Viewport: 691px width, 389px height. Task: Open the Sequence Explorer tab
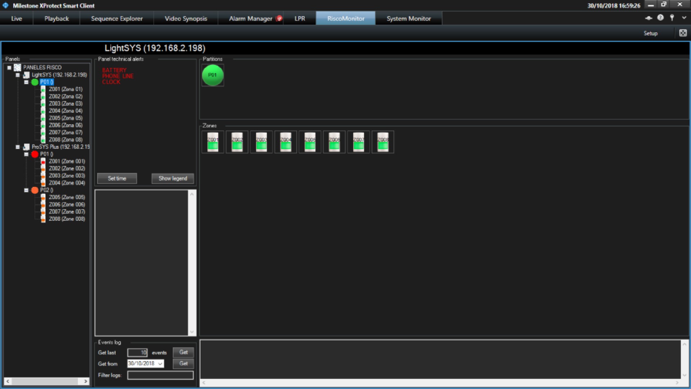click(x=117, y=18)
